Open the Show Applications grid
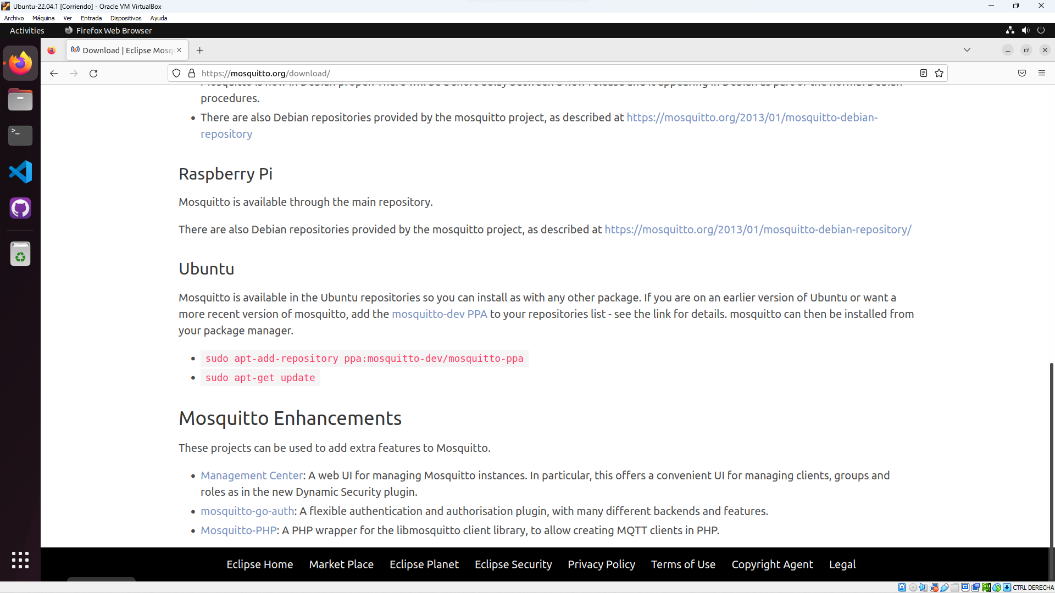 click(x=20, y=560)
